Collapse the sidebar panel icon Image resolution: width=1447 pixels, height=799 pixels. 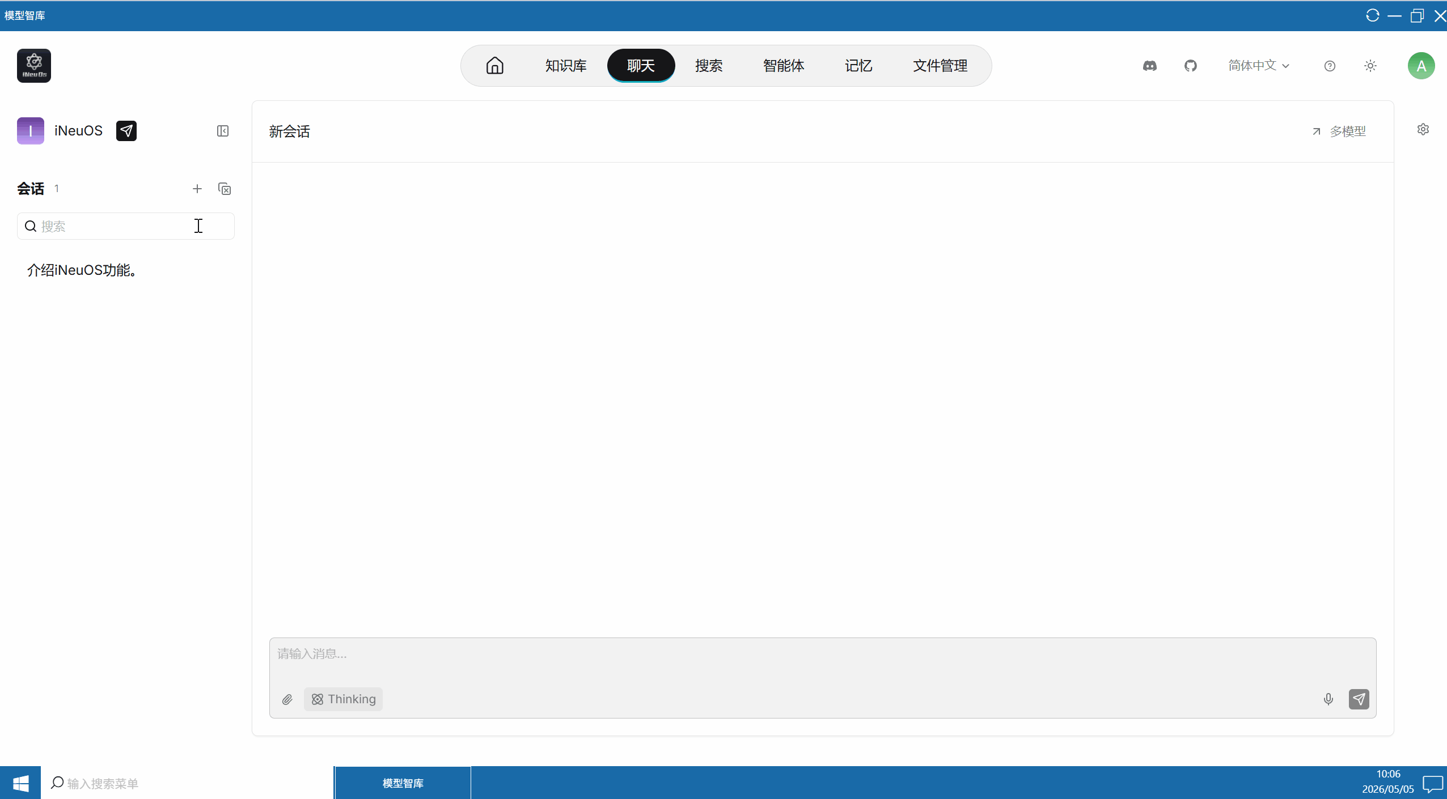click(x=223, y=131)
